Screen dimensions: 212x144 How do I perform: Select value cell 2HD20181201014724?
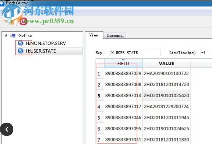point(166,85)
